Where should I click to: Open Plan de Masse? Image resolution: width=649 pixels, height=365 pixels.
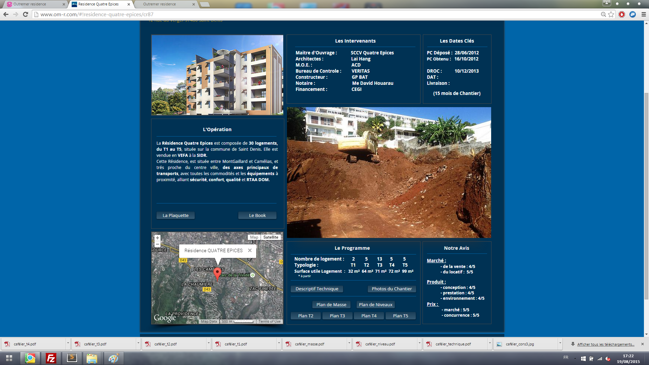pos(331,305)
